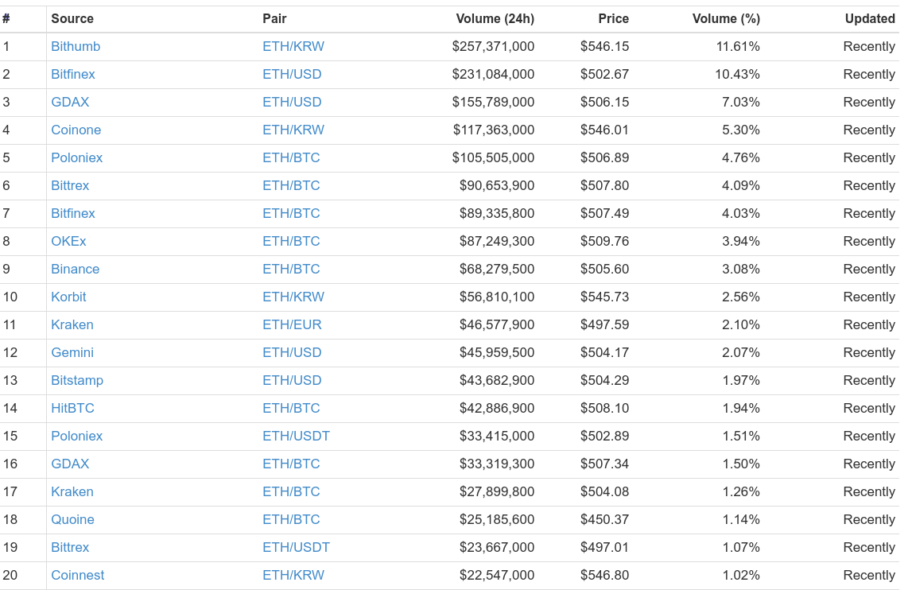Sort by the Updated column header
Image resolution: width=912 pixels, height=590 pixels.
(870, 18)
